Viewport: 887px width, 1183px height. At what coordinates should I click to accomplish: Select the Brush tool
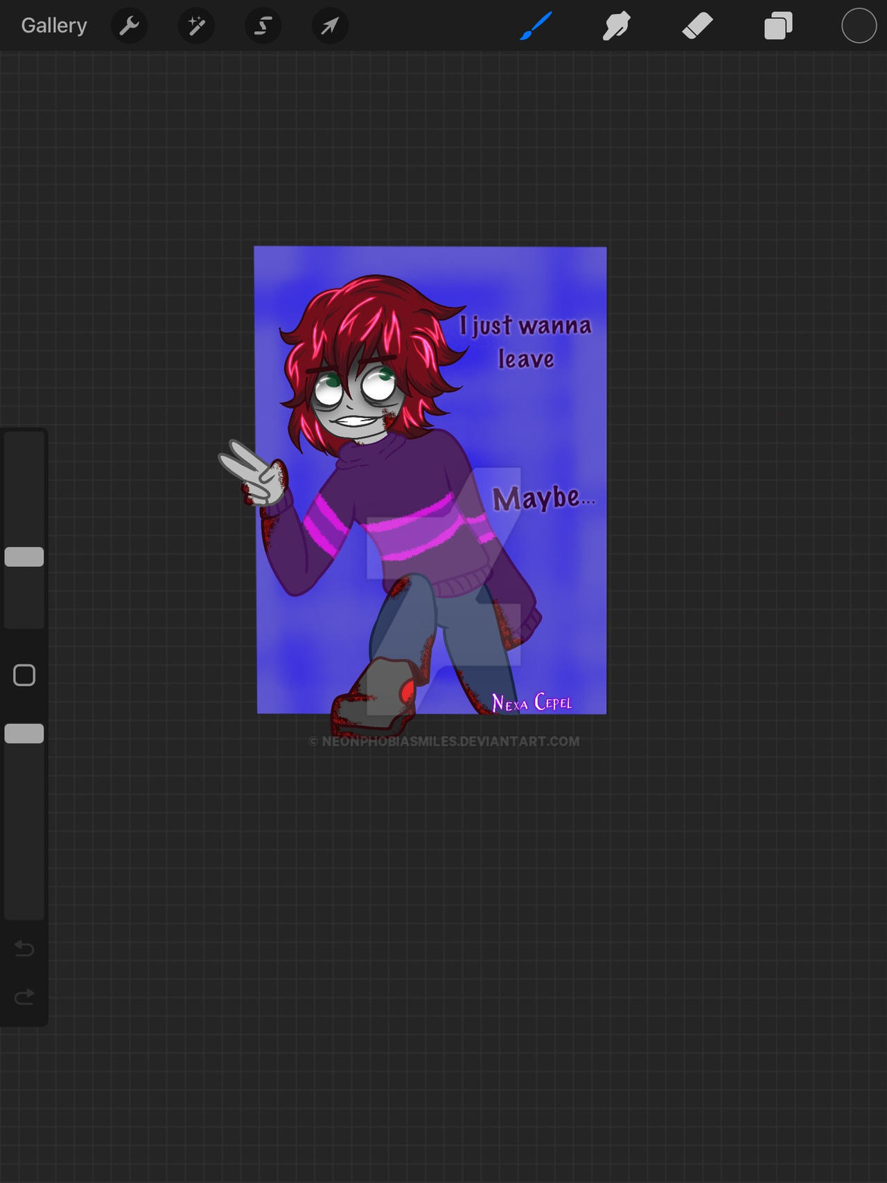tap(536, 26)
